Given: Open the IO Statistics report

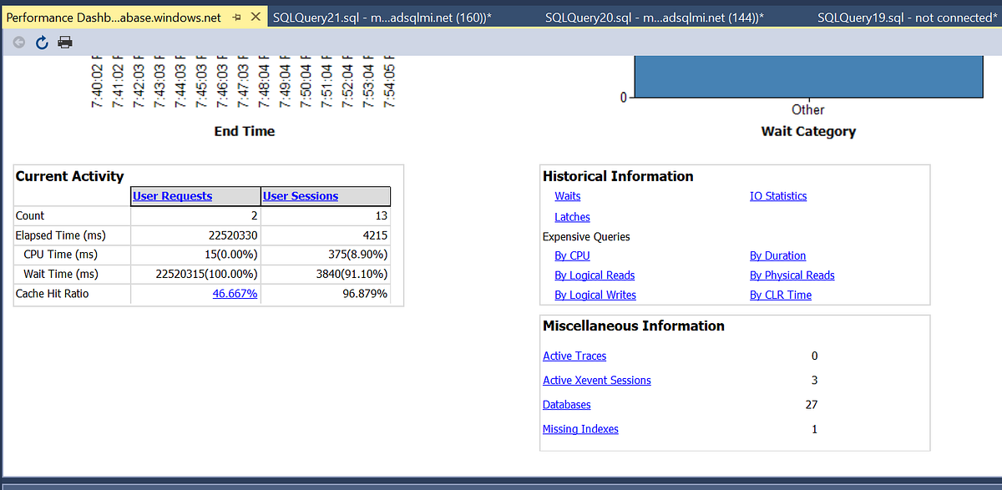Looking at the screenshot, I should click(778, 196).
